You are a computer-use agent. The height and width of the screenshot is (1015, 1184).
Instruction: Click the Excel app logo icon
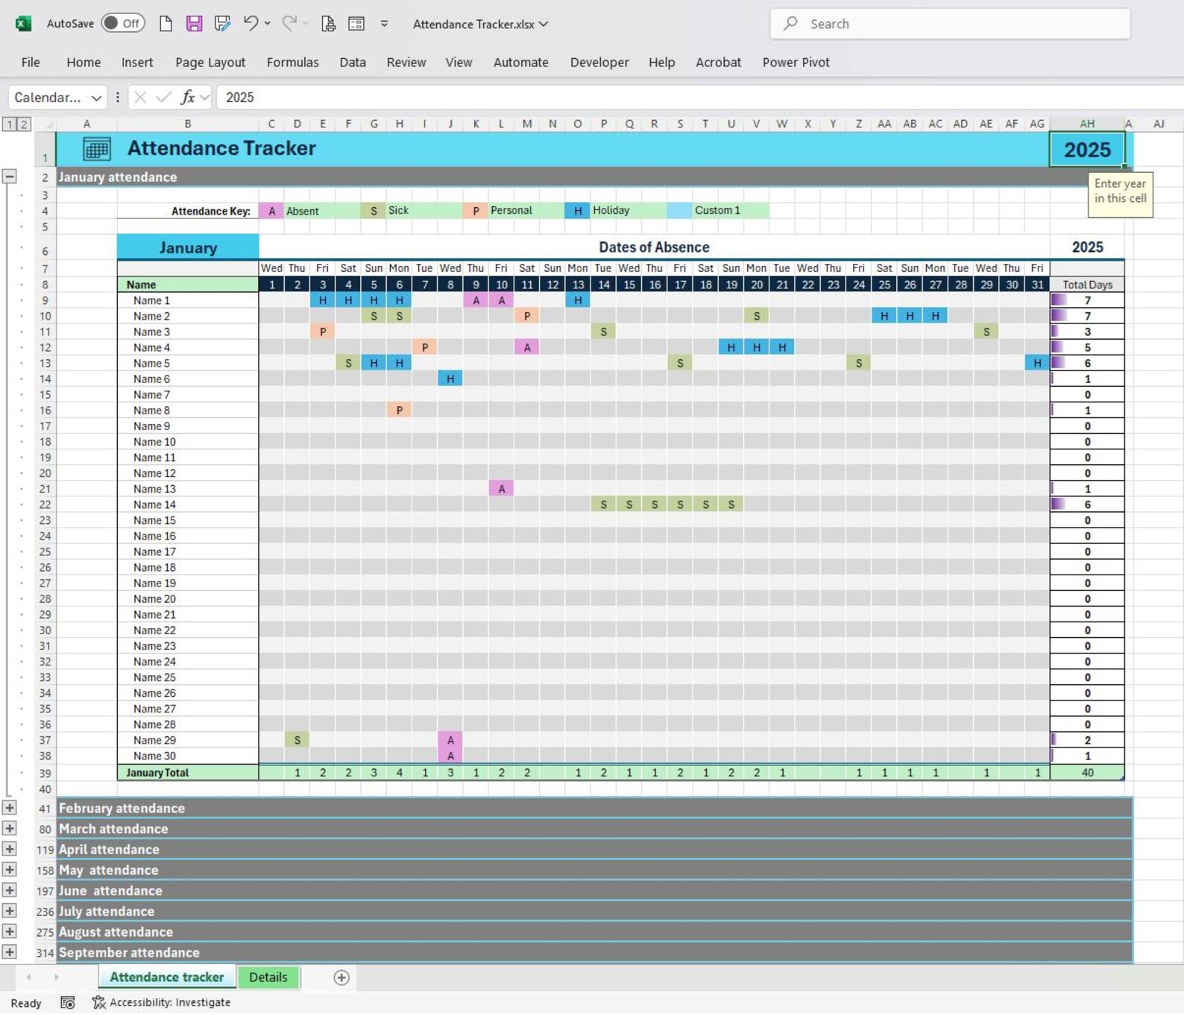[23, 23]
